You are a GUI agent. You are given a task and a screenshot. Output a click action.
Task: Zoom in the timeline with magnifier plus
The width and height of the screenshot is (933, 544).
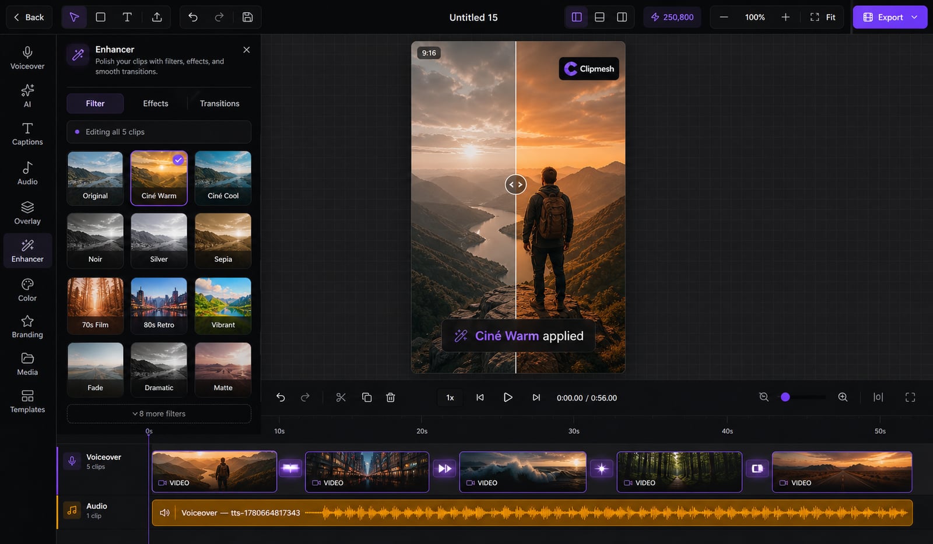[x=843, y=397]
